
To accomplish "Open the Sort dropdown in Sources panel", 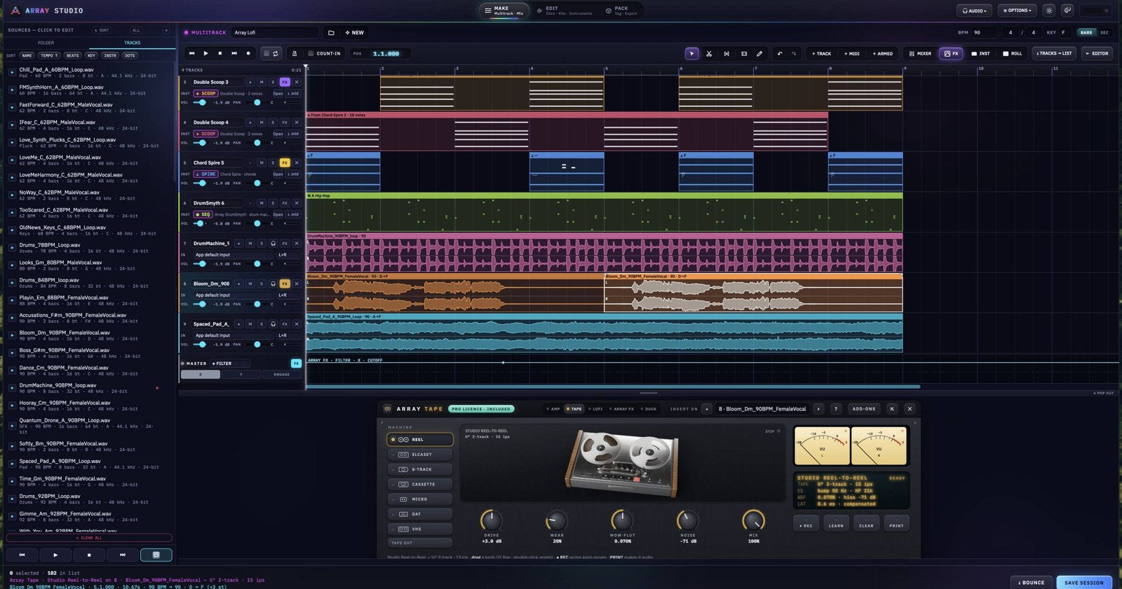I will (102, 30).
